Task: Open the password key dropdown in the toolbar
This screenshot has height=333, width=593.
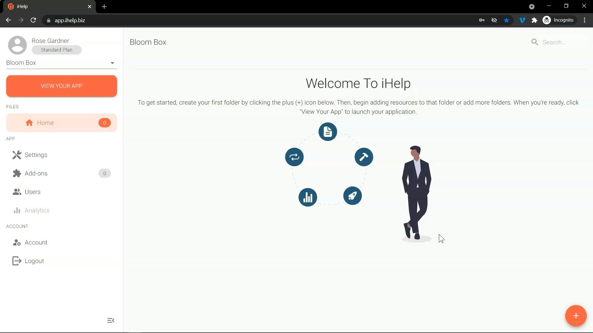Action: pyautogui.click(x=482, y=20)
